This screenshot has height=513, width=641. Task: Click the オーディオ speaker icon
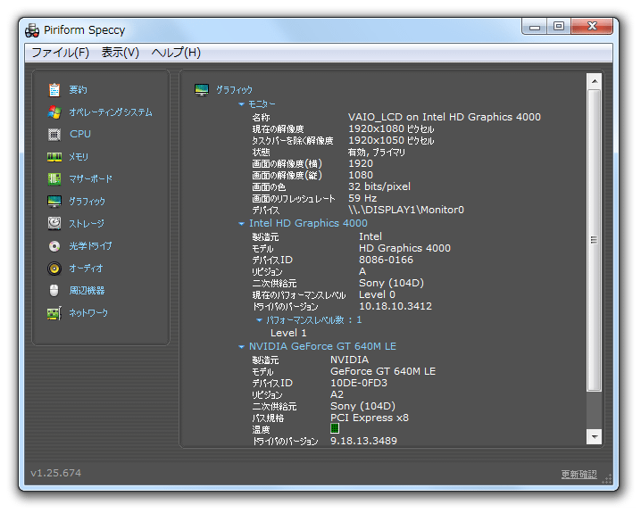point(54,269)
